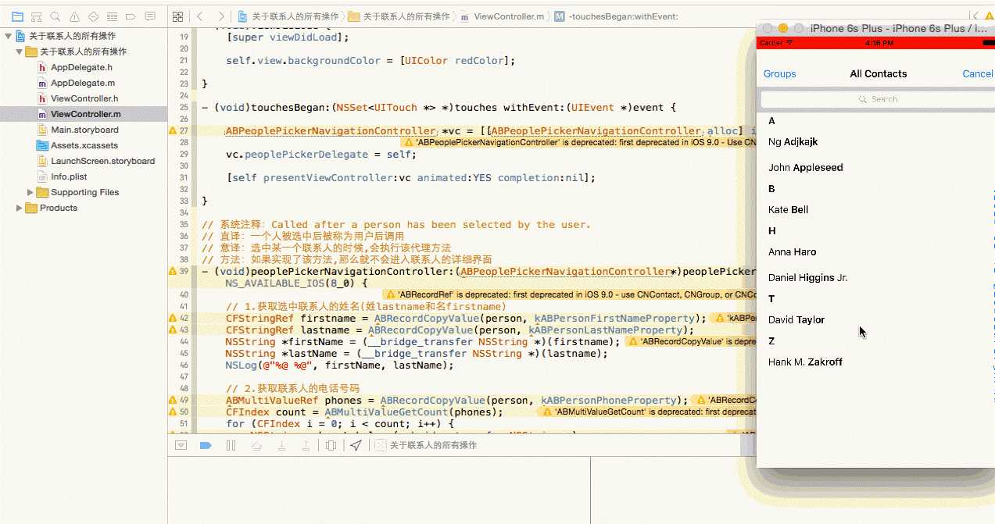Click the NSLog firstName lastName line
This screenshot has height=524, width=995.
coord(338,365)
